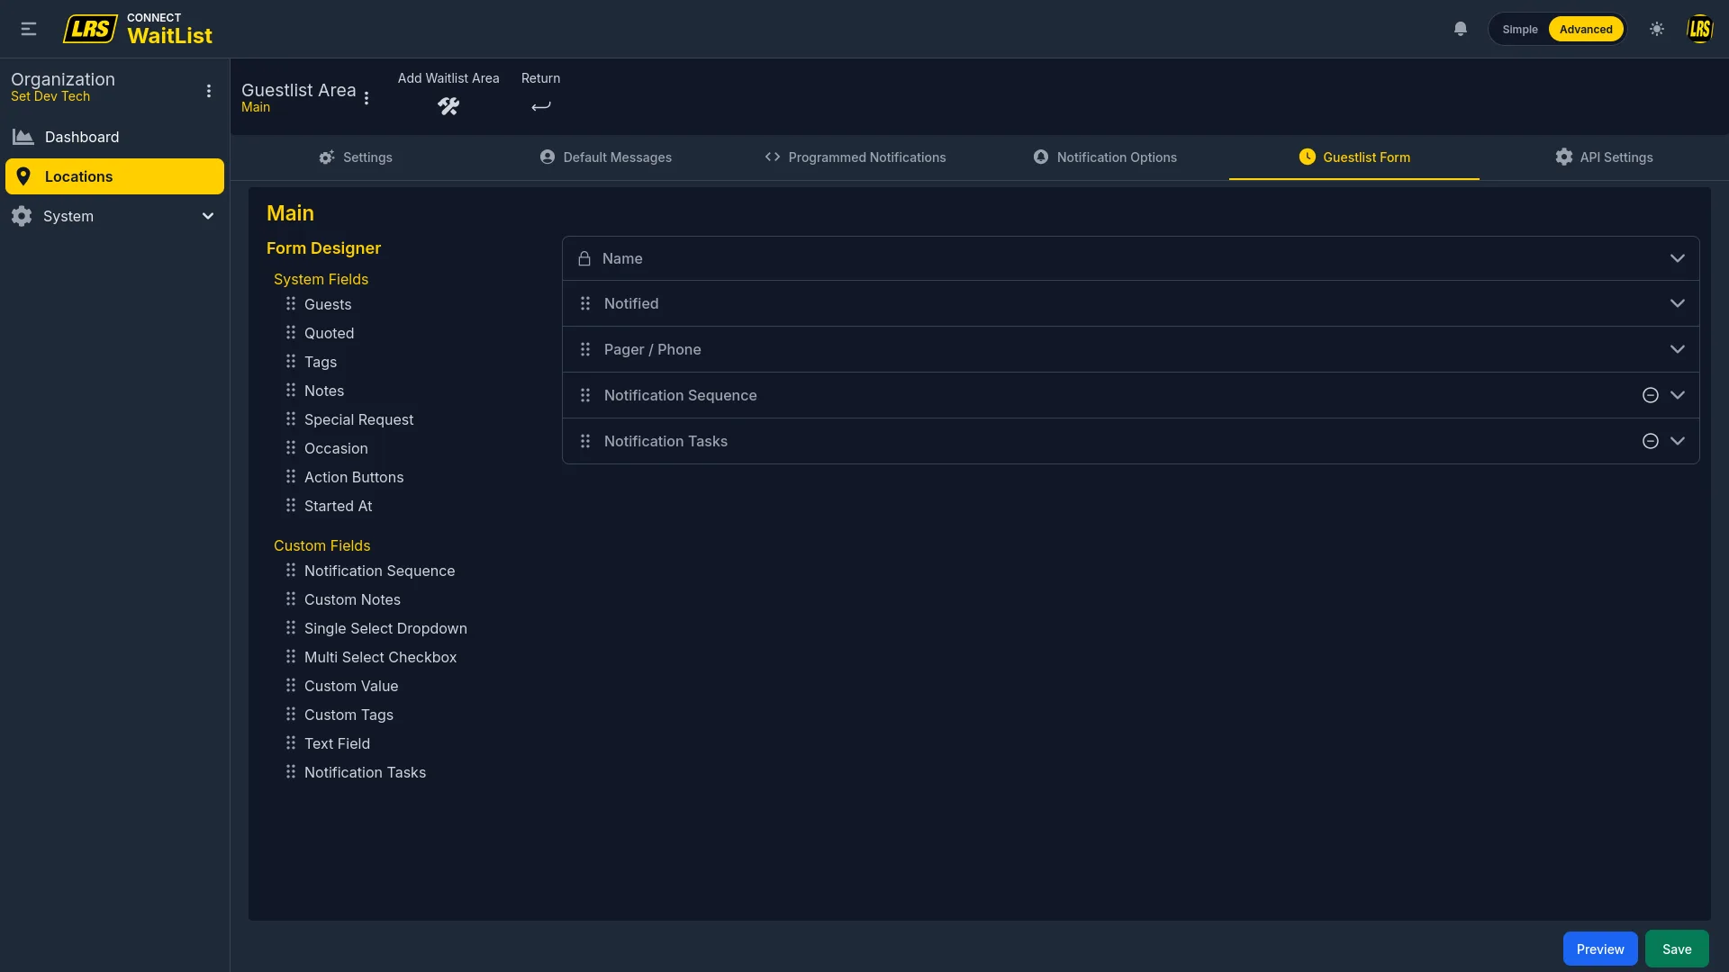Expand the Name field row

tap(1678, 258)
